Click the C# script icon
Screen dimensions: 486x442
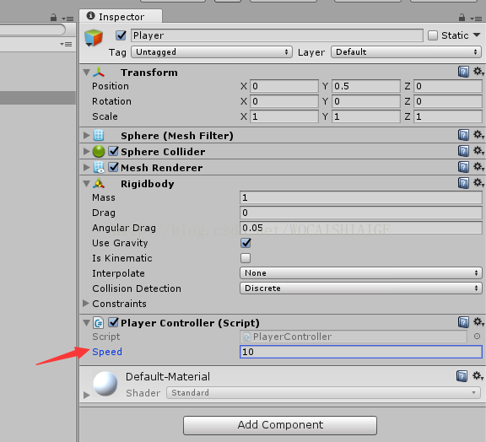click(x=99, y=323)
